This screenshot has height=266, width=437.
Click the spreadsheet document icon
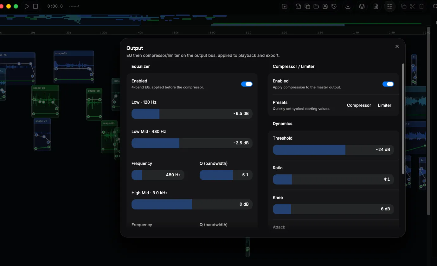(376, 6)
